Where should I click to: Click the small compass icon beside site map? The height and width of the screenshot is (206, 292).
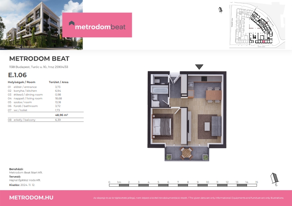coord(221,10)
